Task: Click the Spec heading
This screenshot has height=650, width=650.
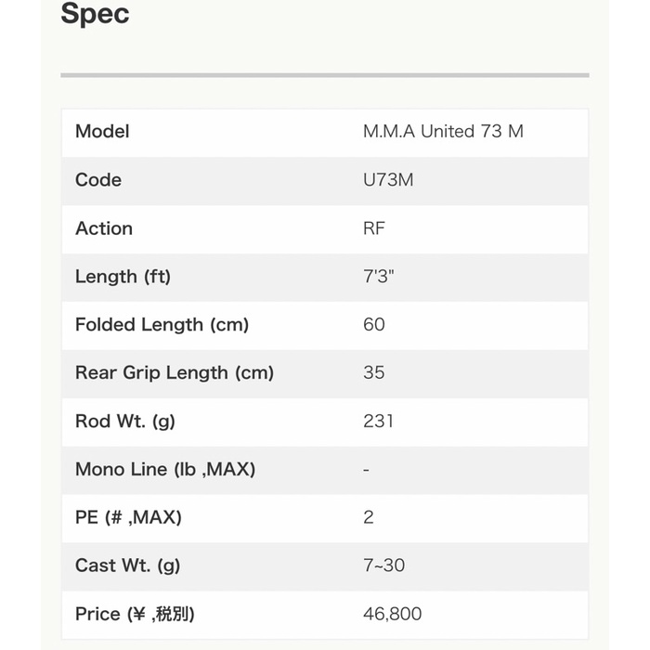Action: [x=95, y=15]
